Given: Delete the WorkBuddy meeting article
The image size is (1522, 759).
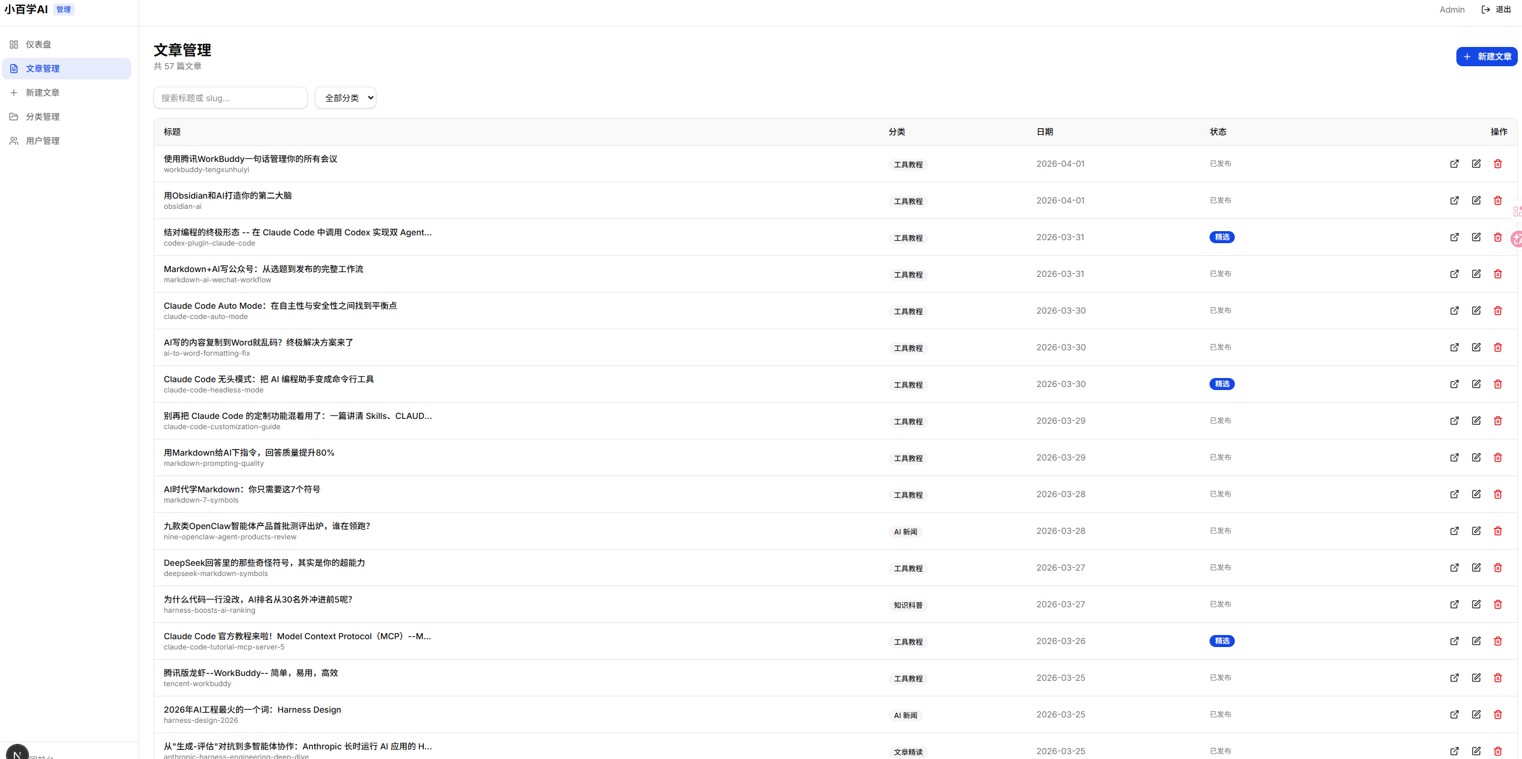Looking at the screenshot, I should [1497, 164].
